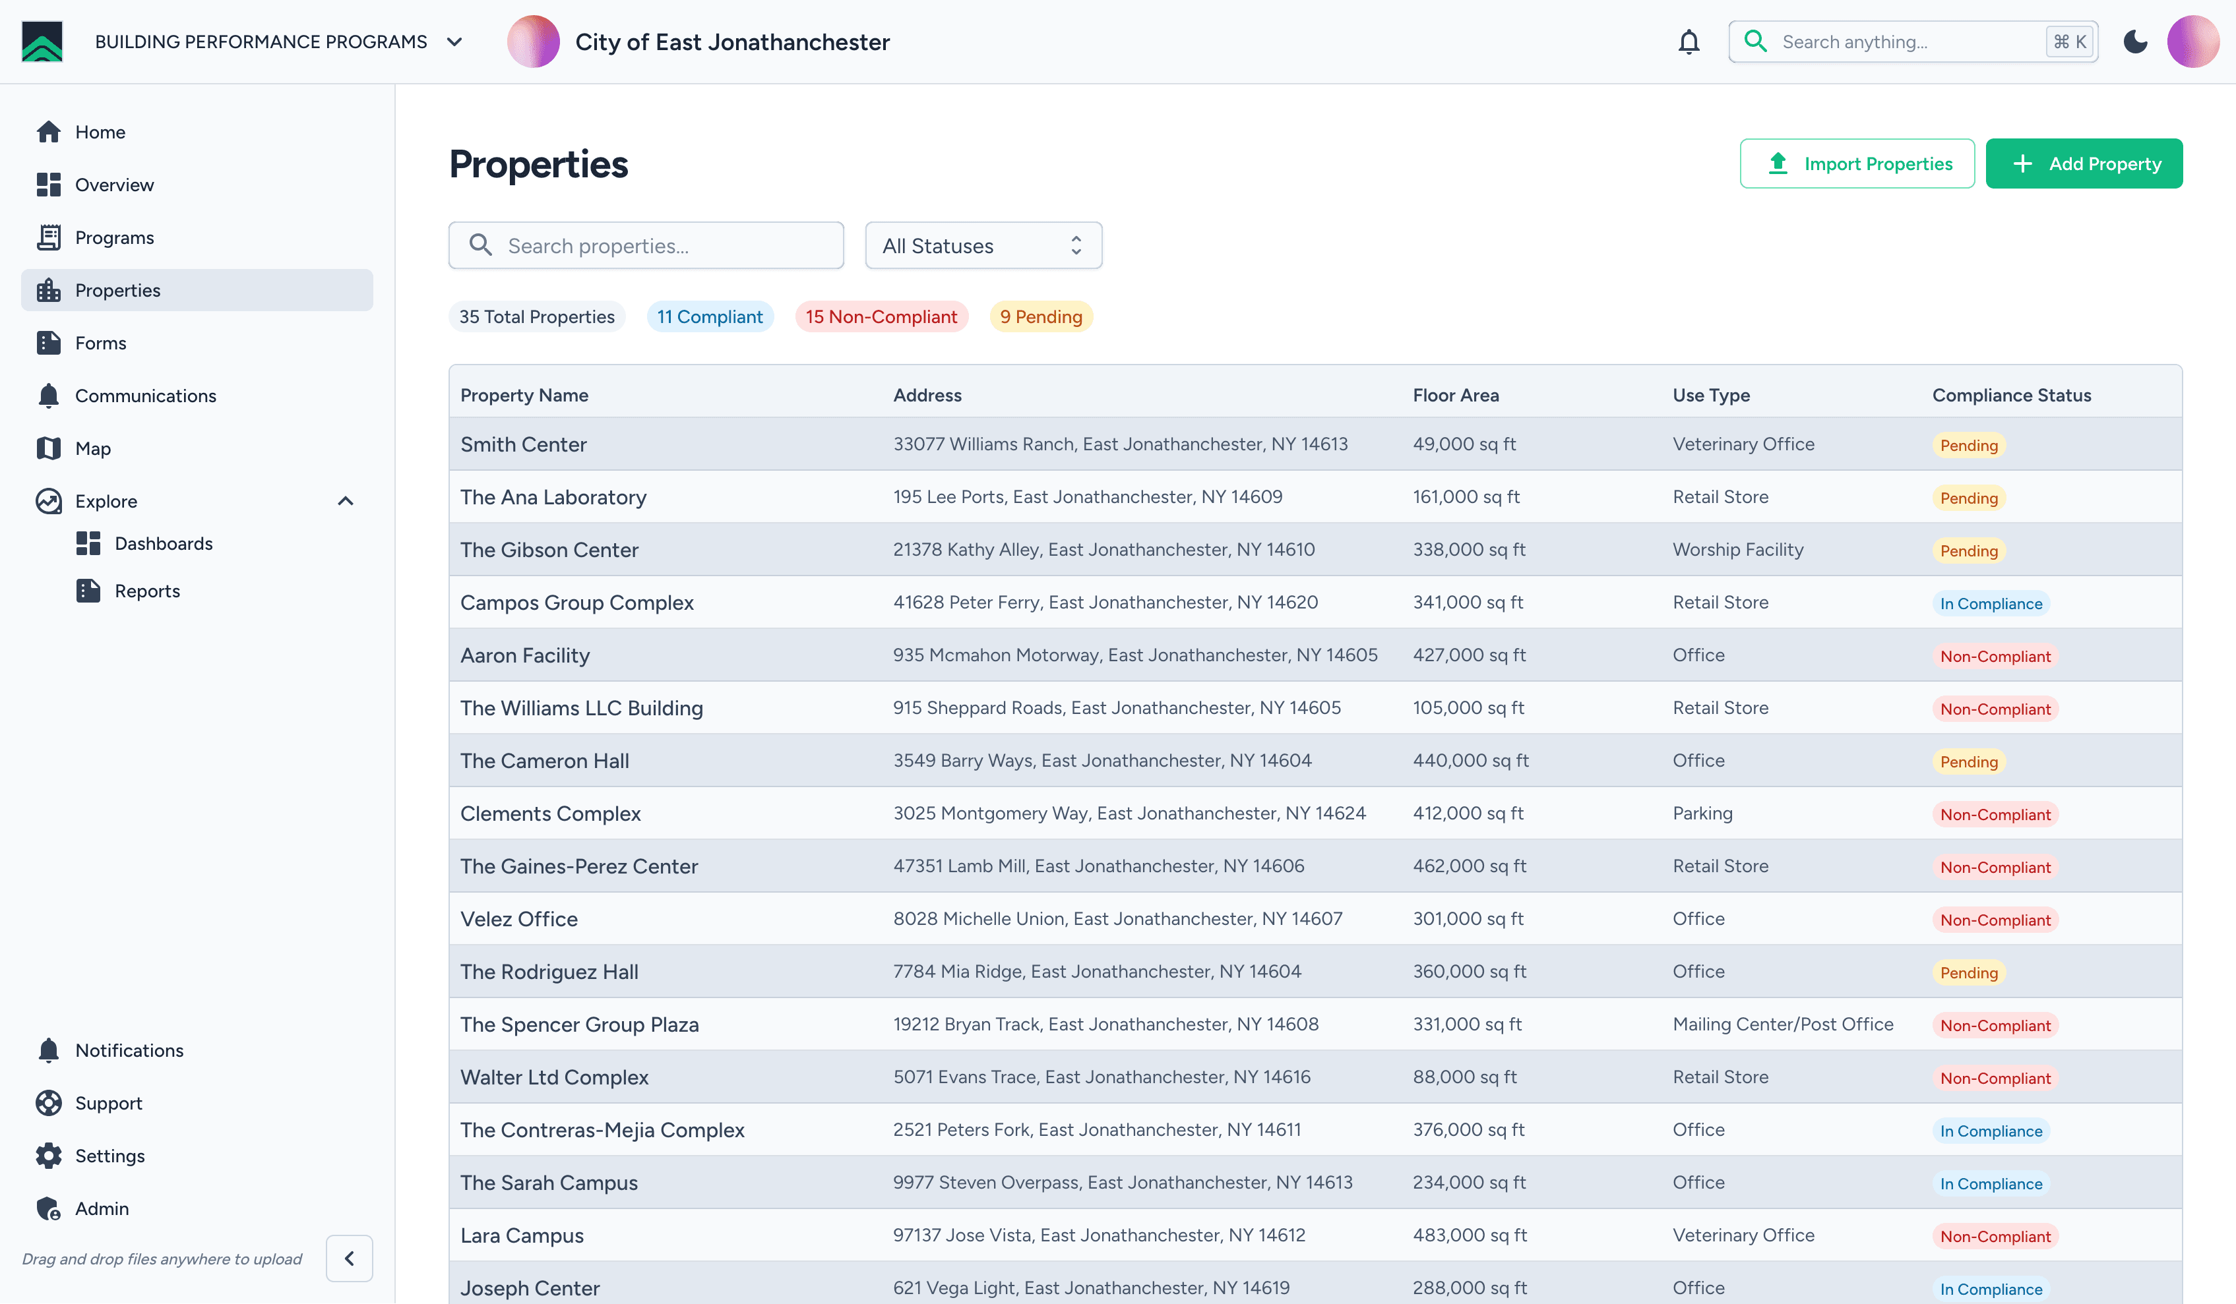Click the Map icon in sidebar
Screen dimensions: 2236x1304
click(49, 448)
